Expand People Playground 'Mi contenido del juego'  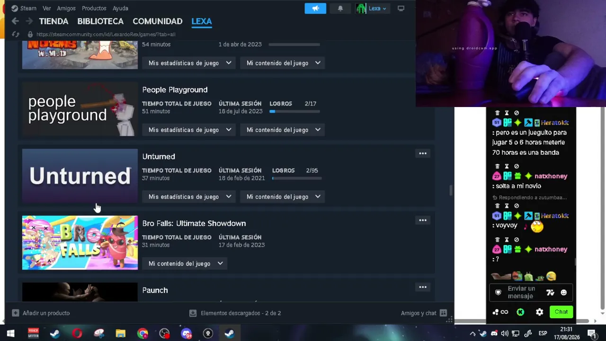coord(283,130)
